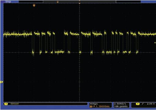Image resolution: width=156 pixels, height=110 pixels.
Task: Select the 2.00 V trigger level readout
Action: pos(151,104)
